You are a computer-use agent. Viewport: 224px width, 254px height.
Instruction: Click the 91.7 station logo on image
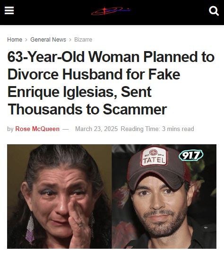click(191, 155)
